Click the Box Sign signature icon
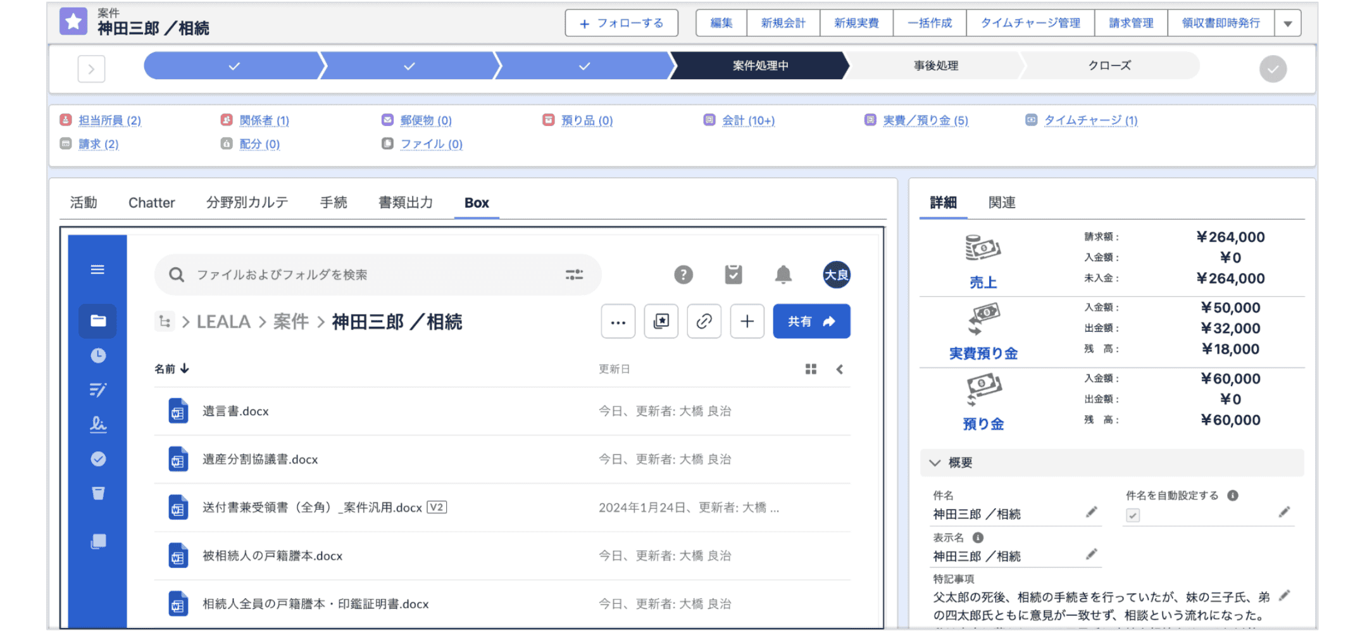 98,424
